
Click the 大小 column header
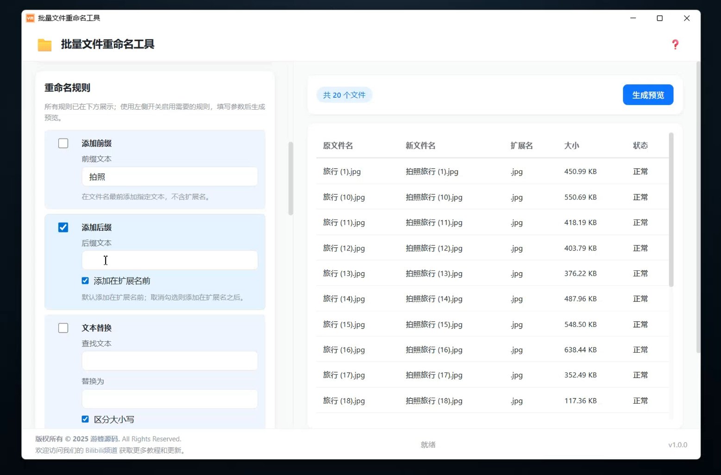tap(571, 145)
